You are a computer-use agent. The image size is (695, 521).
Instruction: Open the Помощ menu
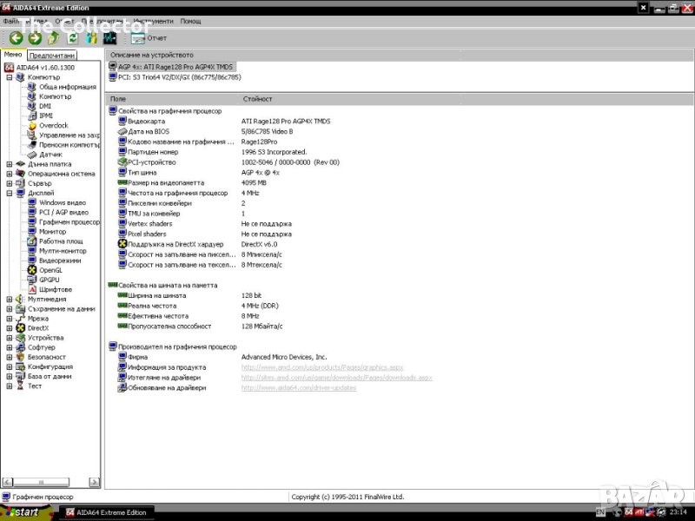pos(190,21)
